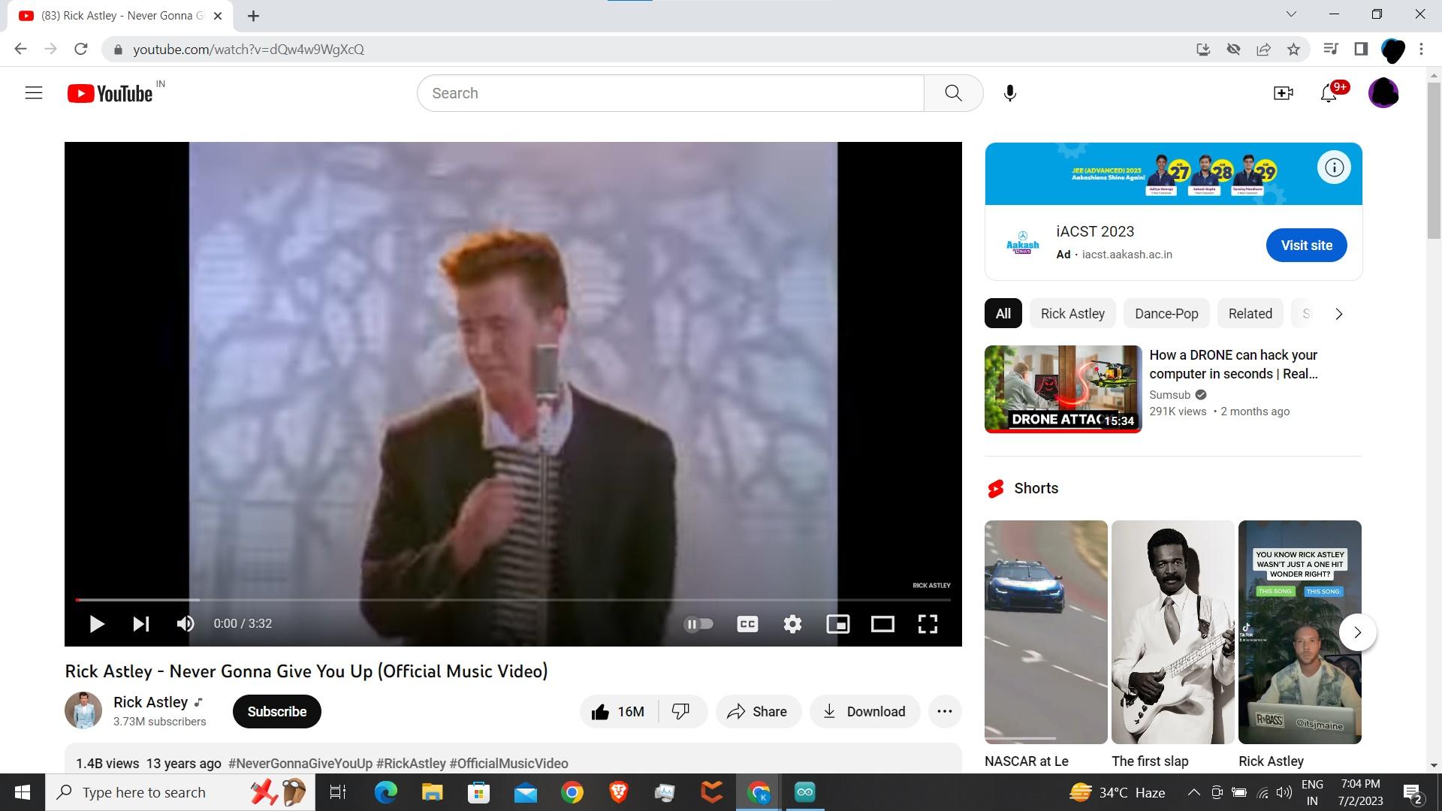Toggle autoplay off in the player

click(x=699, y=623)
